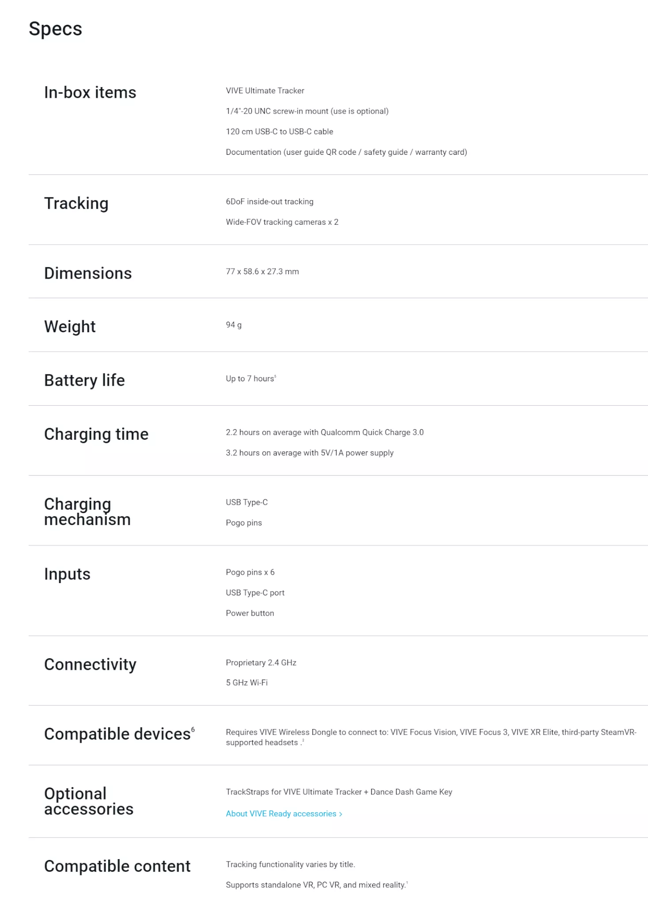Click the 94 g weight value

(x=233, y=325)
